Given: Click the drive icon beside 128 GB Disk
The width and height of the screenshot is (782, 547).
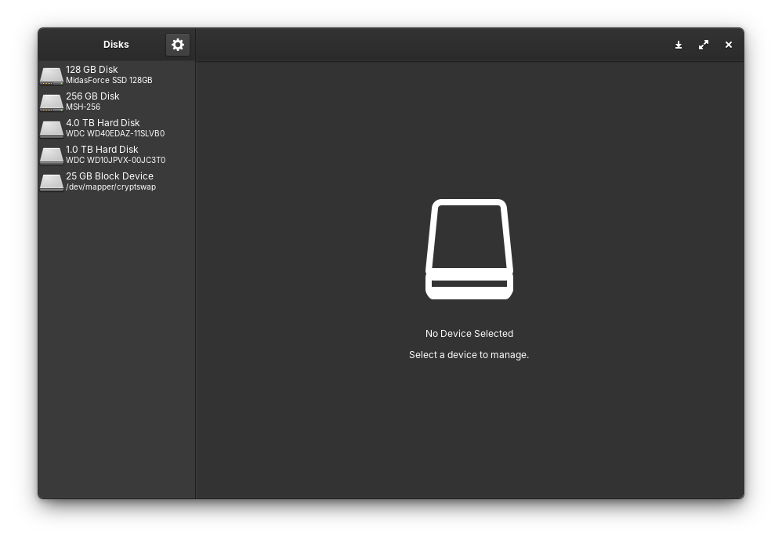Looking at the screenshot, I should [x=52, y=74].
